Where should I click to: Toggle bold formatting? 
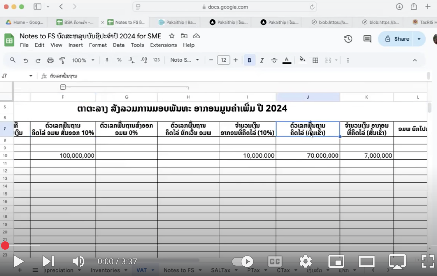249,60
